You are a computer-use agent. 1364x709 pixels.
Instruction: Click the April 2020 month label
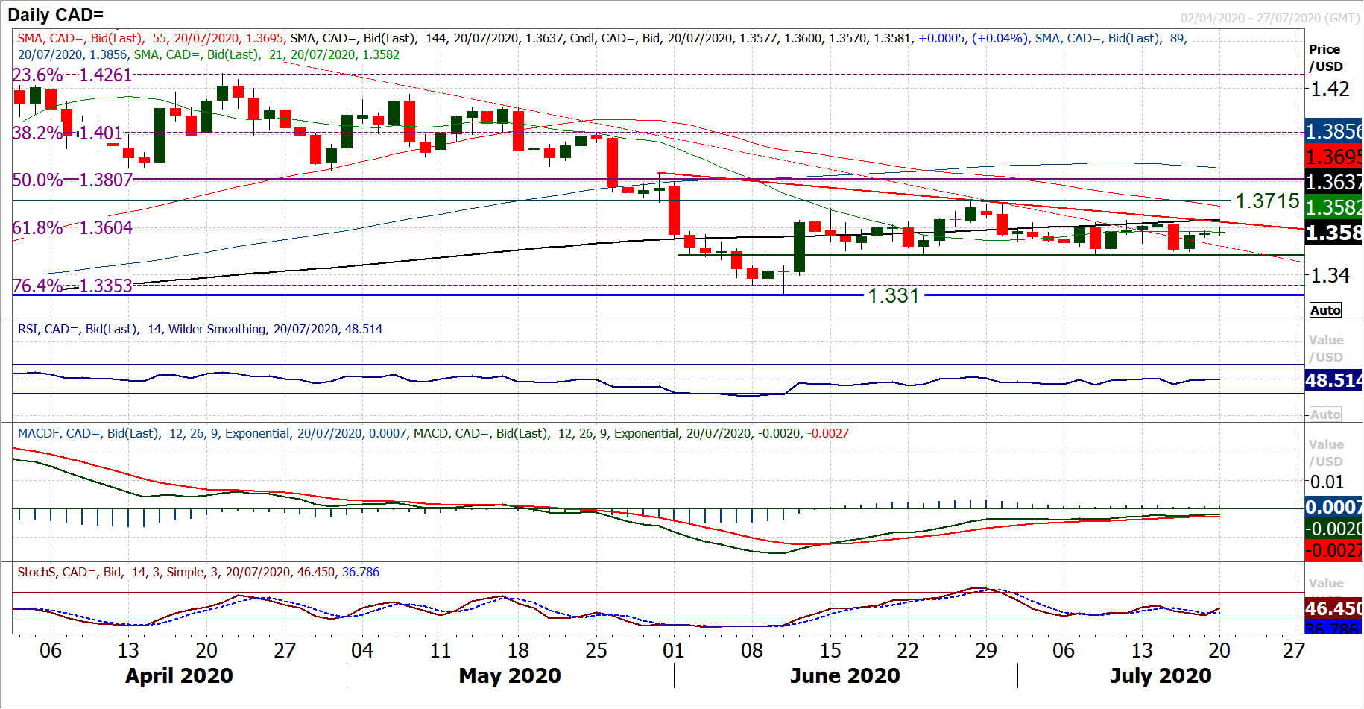coord(179,675)
